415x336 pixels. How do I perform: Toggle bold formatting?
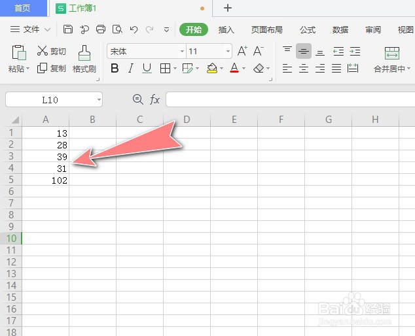click(115, 69)
